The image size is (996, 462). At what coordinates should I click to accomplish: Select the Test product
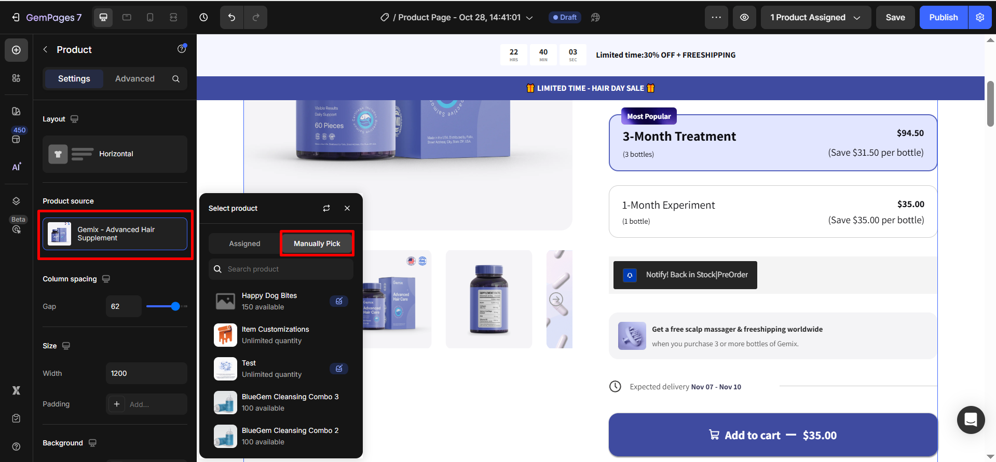(281, 369)
